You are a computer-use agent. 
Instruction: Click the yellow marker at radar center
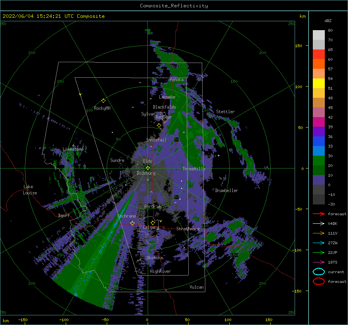coord(148,168)
